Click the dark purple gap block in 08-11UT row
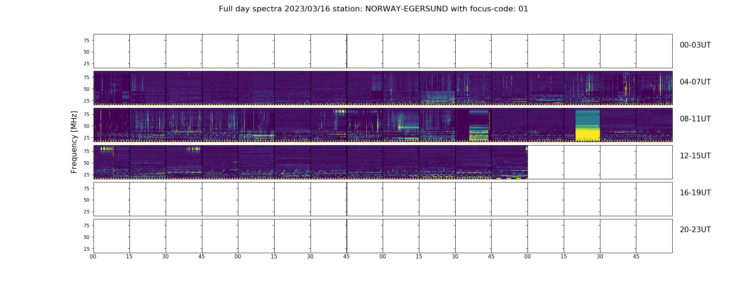This screenshot has width=747, height=284. coord(462,125)
